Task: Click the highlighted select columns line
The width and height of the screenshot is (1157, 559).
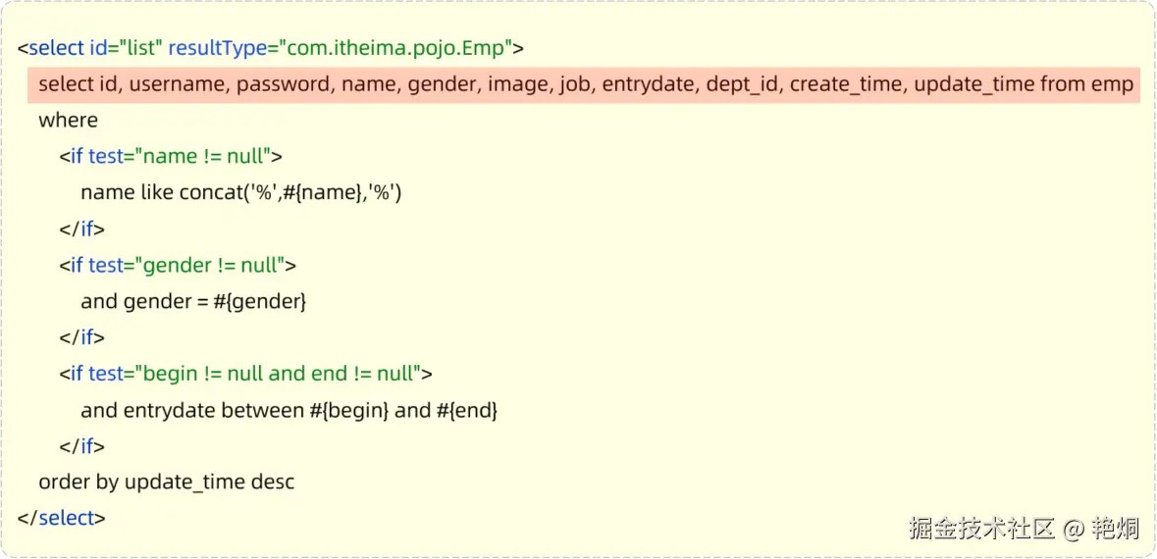Action: pyautogui.click(x=585, y=84)
